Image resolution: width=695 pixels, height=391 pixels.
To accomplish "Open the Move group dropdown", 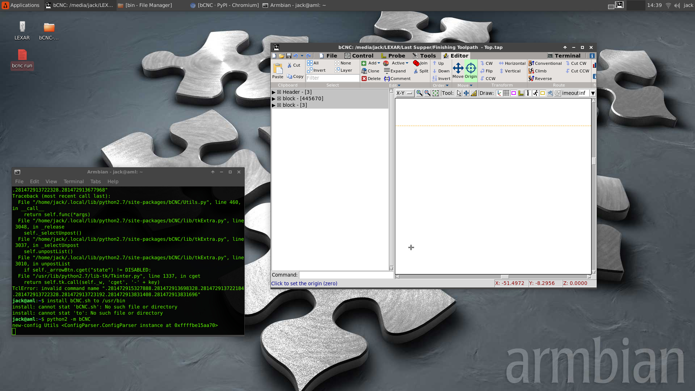I will click(465, 85).
